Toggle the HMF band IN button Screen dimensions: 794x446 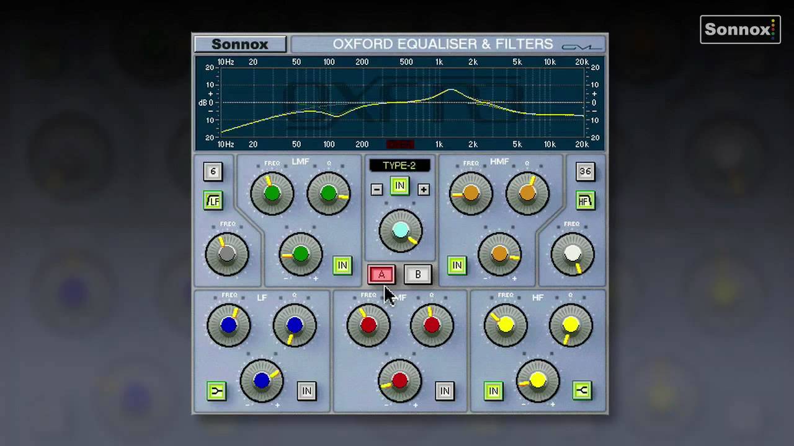[457, 265]
